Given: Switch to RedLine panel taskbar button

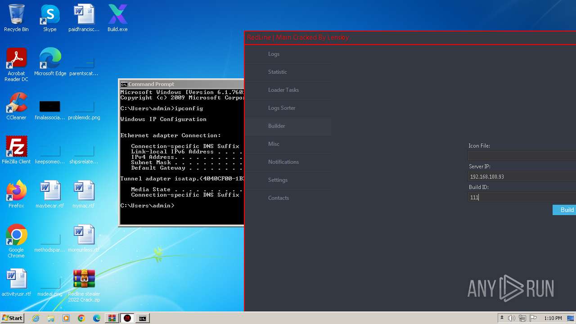Looking at the screenshot, I should click(x=127, y=318).
